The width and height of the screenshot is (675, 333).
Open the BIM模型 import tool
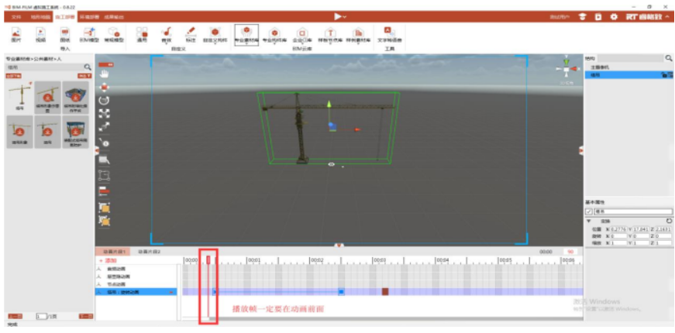(90, 34)
